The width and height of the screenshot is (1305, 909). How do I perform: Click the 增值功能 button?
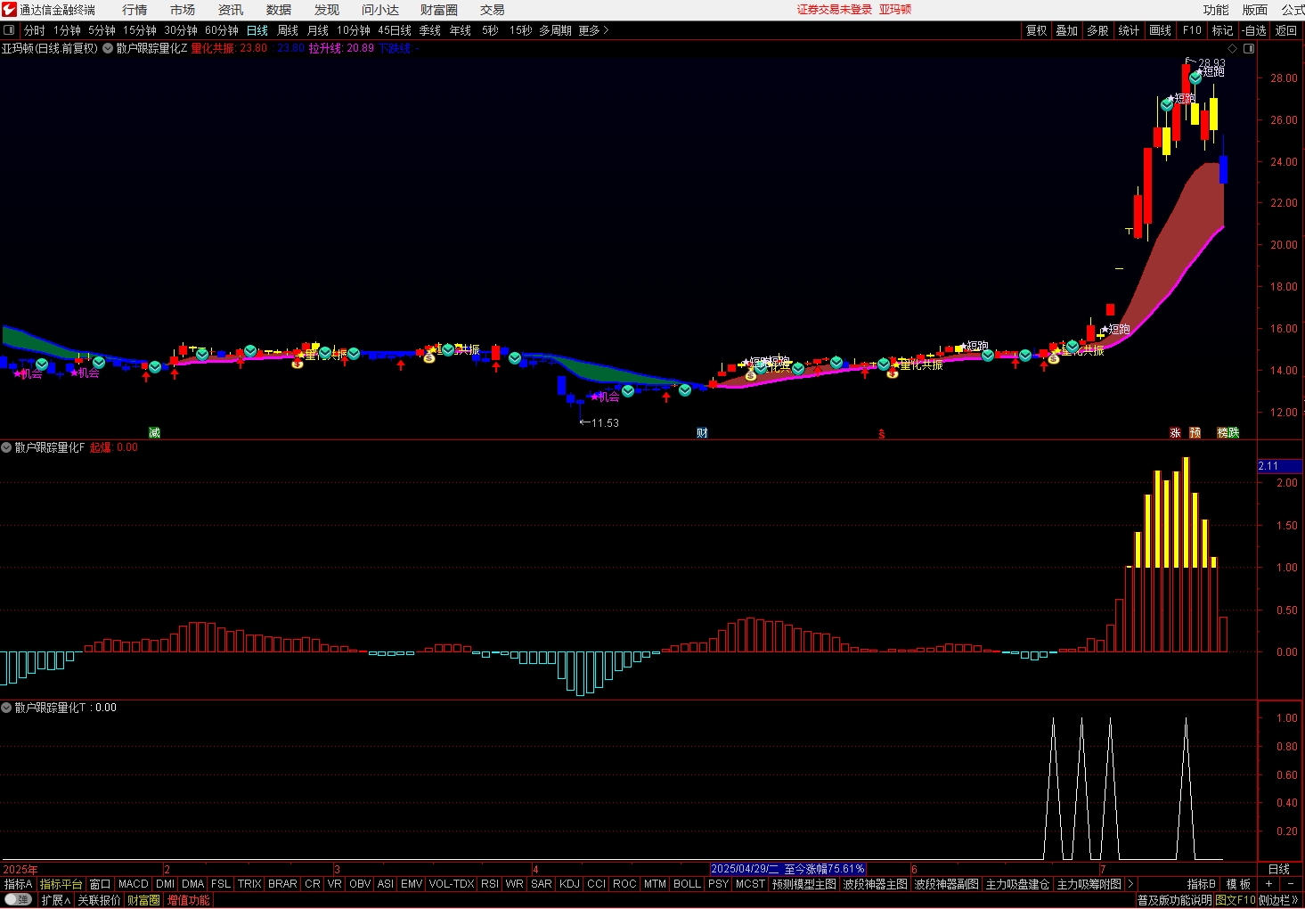[189, 900]
